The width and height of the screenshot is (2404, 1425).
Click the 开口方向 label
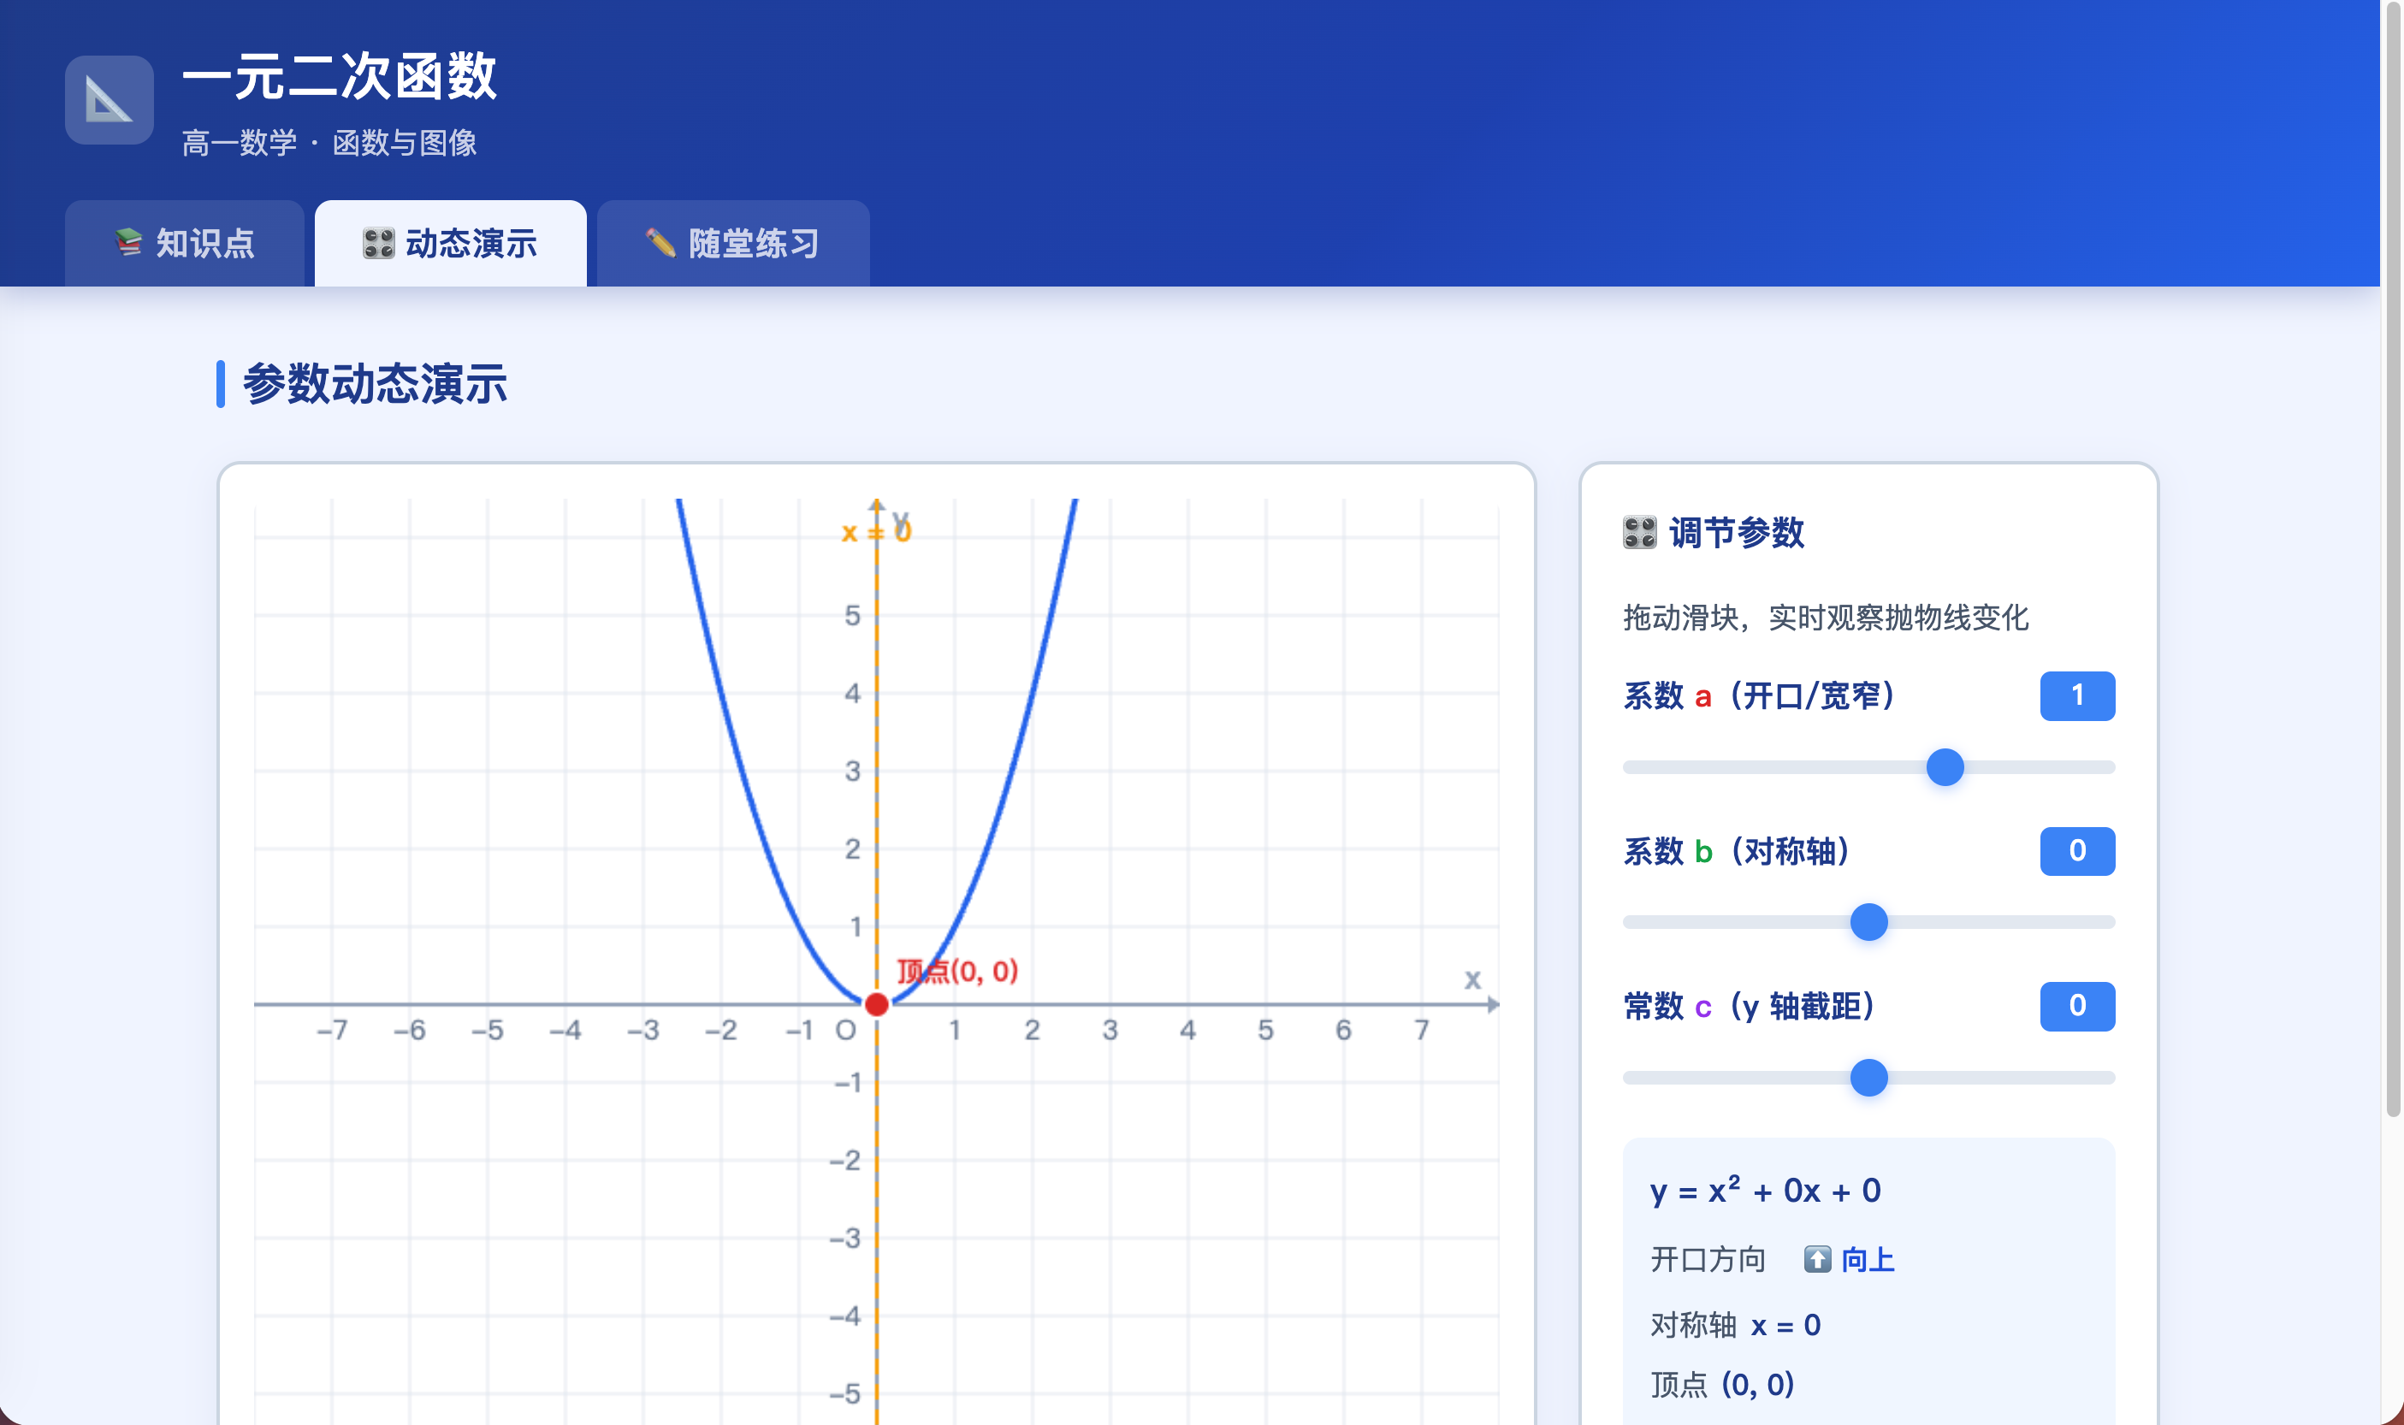pyautogui.click(x=1708, y=1259)
